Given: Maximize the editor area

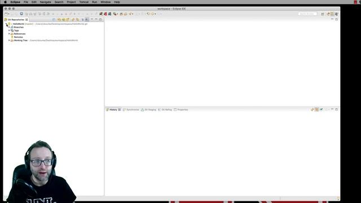Looking at the screenshot, I should 336,20.
